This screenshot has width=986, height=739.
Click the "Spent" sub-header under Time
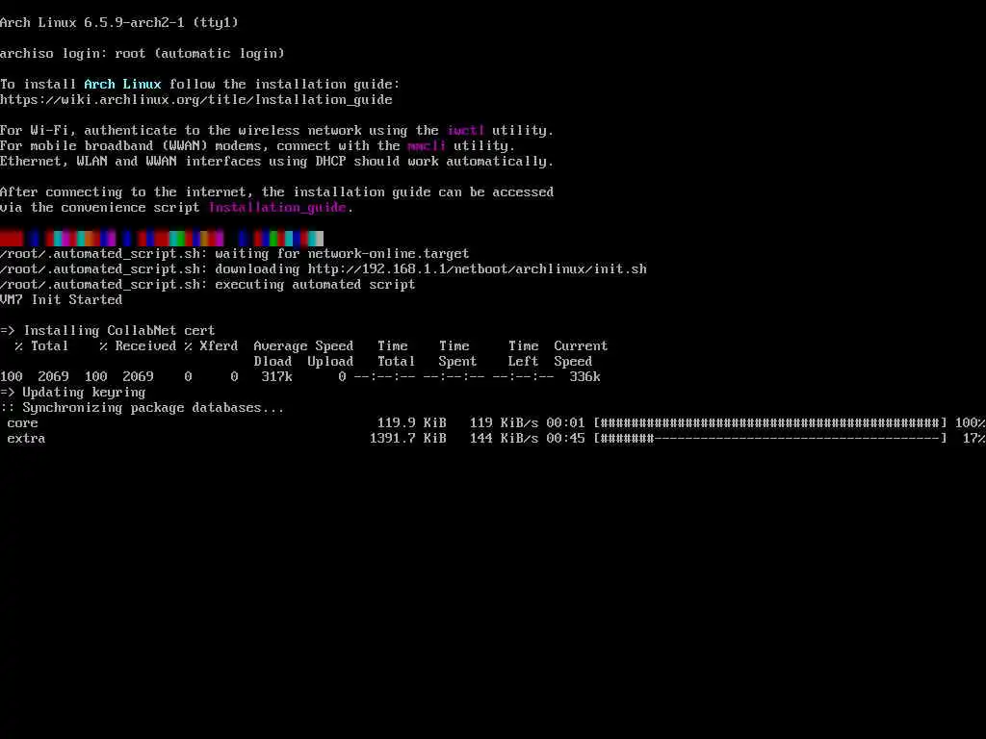457,362
